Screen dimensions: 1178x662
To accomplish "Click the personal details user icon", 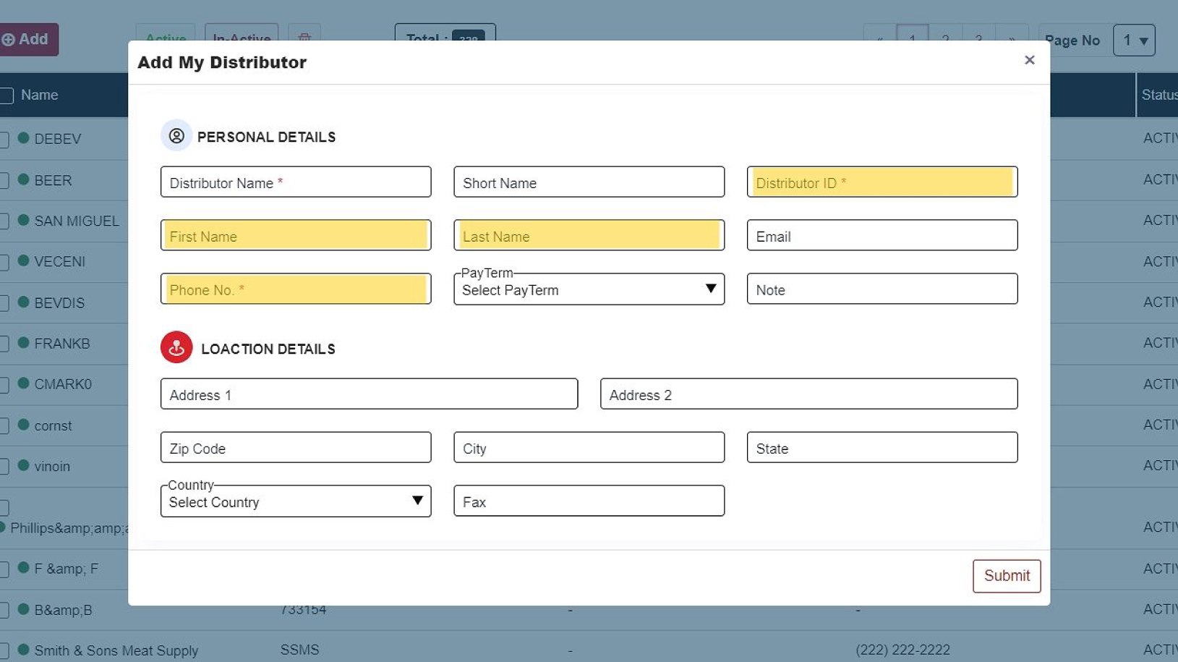I will click(176, 136).
